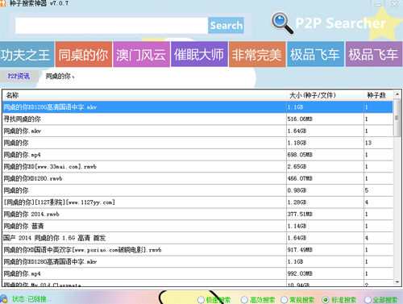This screenshot has height=304, width=403.
Task: Select the [同桌的你][1127影院] result row
Action: (197, 202)
